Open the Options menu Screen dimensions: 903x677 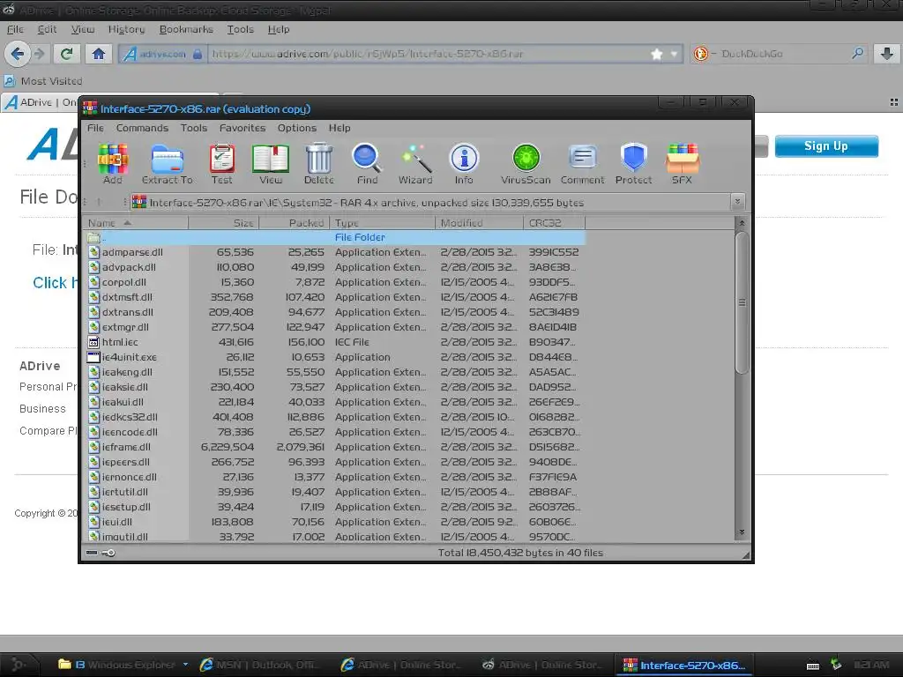297,128
